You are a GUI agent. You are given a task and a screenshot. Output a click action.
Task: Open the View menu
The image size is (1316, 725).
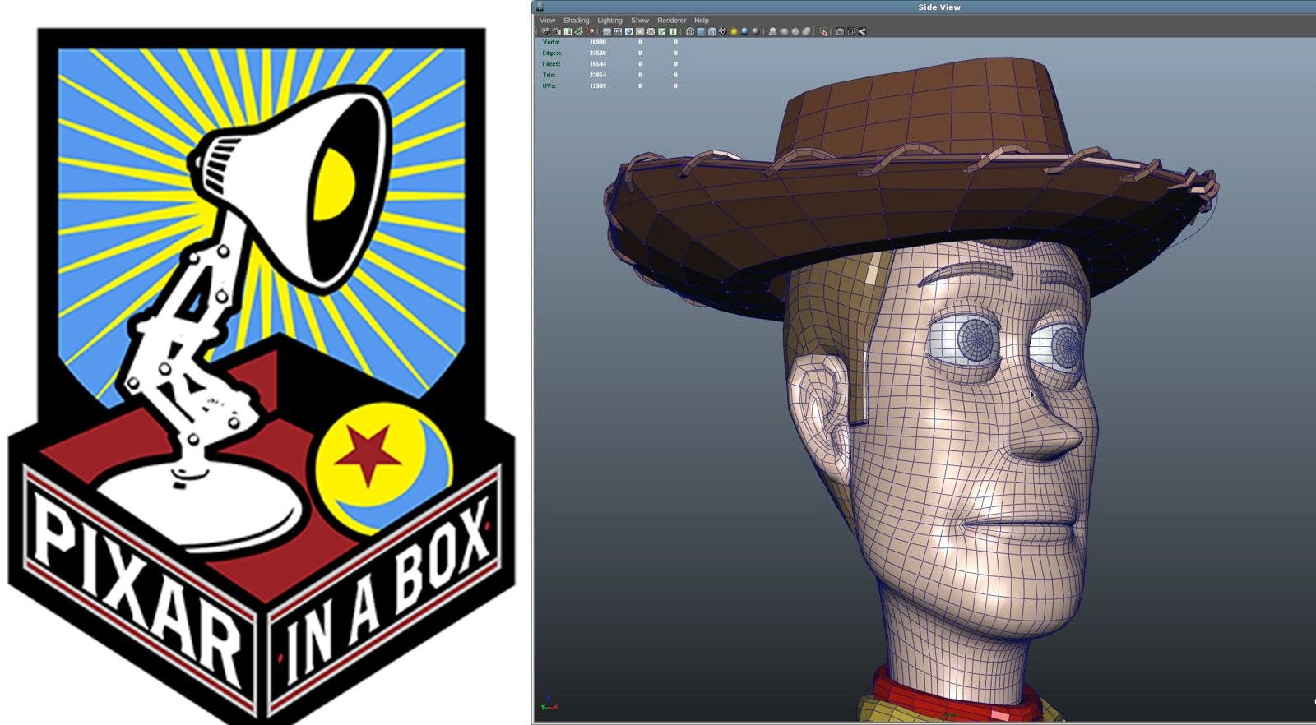pyautogui.click(x=547, y=20)
